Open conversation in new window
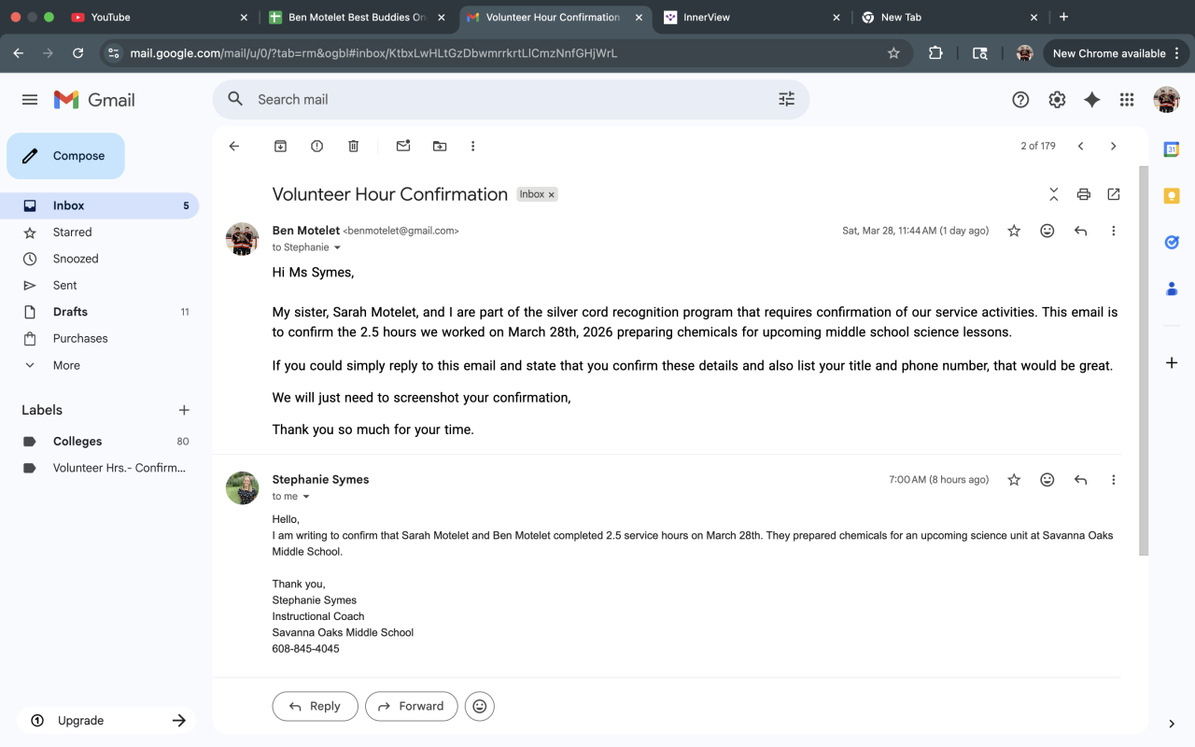Viewport: 1195px width, 747px height. pyautogui.click(x=1113, y=194)
